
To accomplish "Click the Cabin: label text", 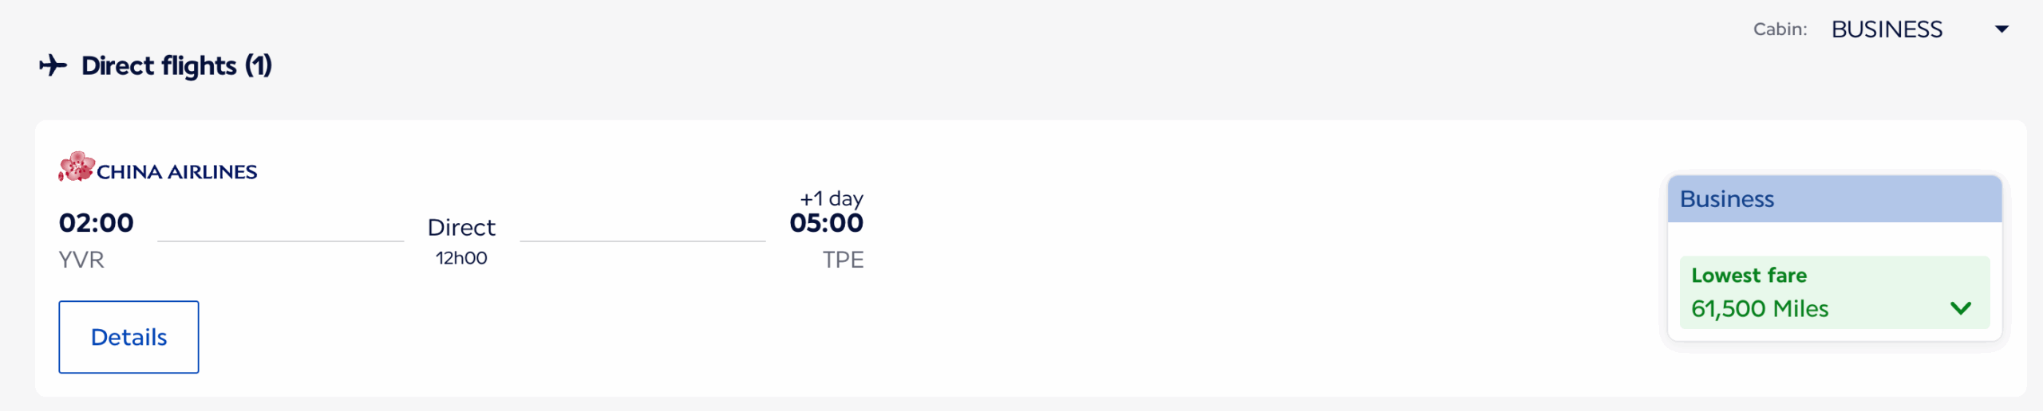I will coord(1780,29).
